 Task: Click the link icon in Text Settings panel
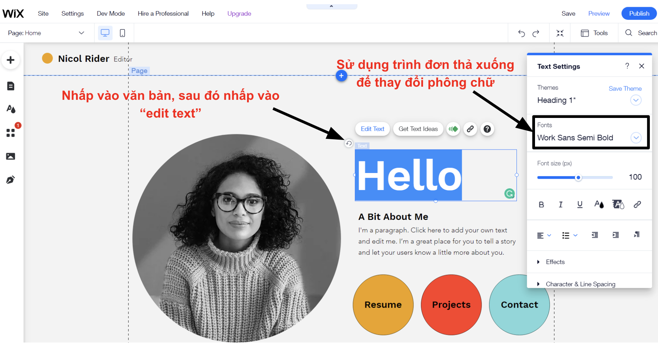637,205
